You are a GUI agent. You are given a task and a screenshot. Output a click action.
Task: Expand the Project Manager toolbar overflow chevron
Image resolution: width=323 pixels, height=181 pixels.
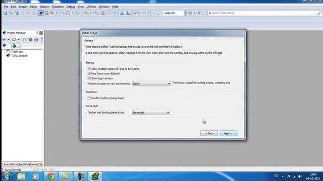41,39
